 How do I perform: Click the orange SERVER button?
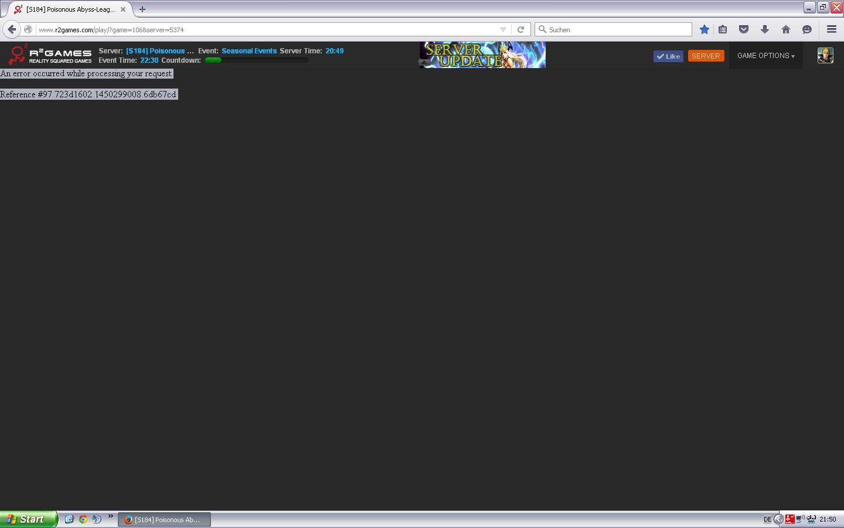706,56
